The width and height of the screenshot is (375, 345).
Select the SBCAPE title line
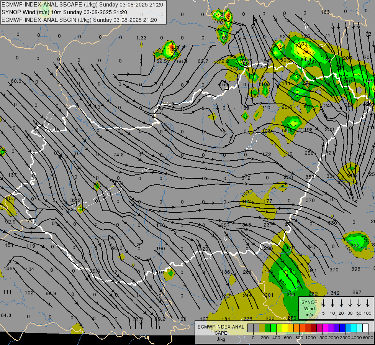tap(82, 5)
